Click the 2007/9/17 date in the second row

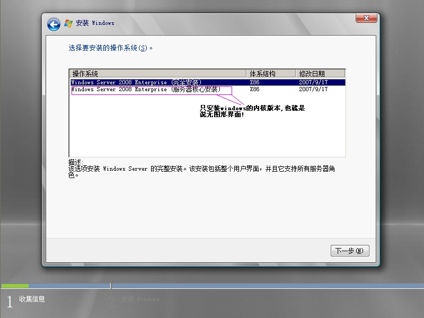[313, 90]
